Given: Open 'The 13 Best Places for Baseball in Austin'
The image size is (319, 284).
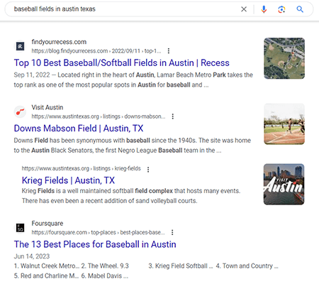Looking at the screenshot, I should 95,244.
